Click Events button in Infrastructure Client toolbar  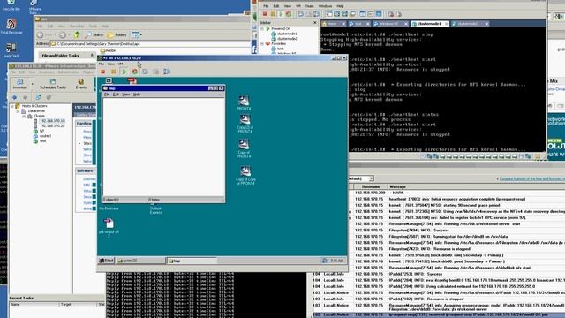click(80, 84)
